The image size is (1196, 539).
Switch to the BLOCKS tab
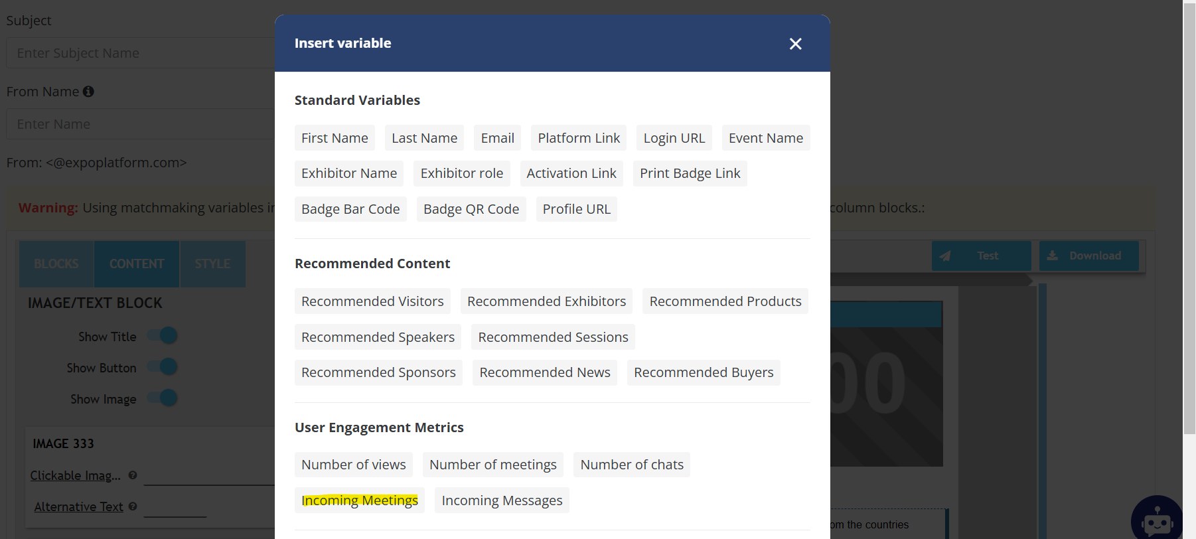(56, 264)
